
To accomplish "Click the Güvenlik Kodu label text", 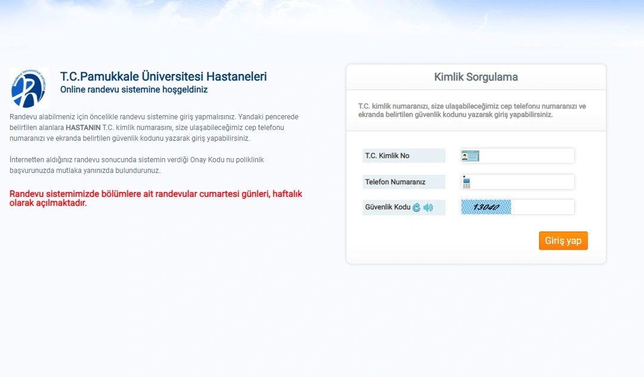I will pos(388,207).
